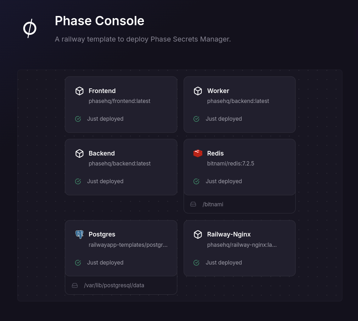Select the Worker container package icon
Viewport: 358px width, 321px height.
[198, 91]
